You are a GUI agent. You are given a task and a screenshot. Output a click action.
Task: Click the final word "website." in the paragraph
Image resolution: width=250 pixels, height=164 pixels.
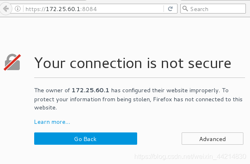point(46,108)
